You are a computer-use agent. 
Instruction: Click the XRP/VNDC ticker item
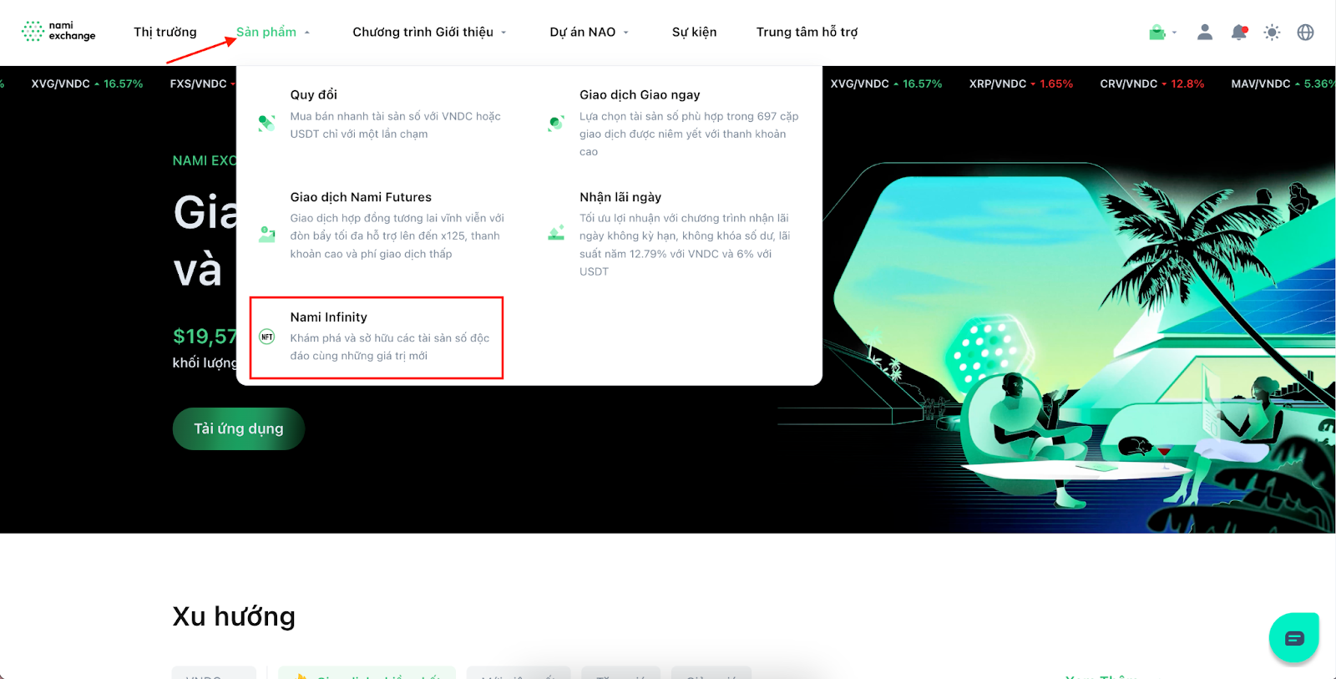(x=1020, y=84)
